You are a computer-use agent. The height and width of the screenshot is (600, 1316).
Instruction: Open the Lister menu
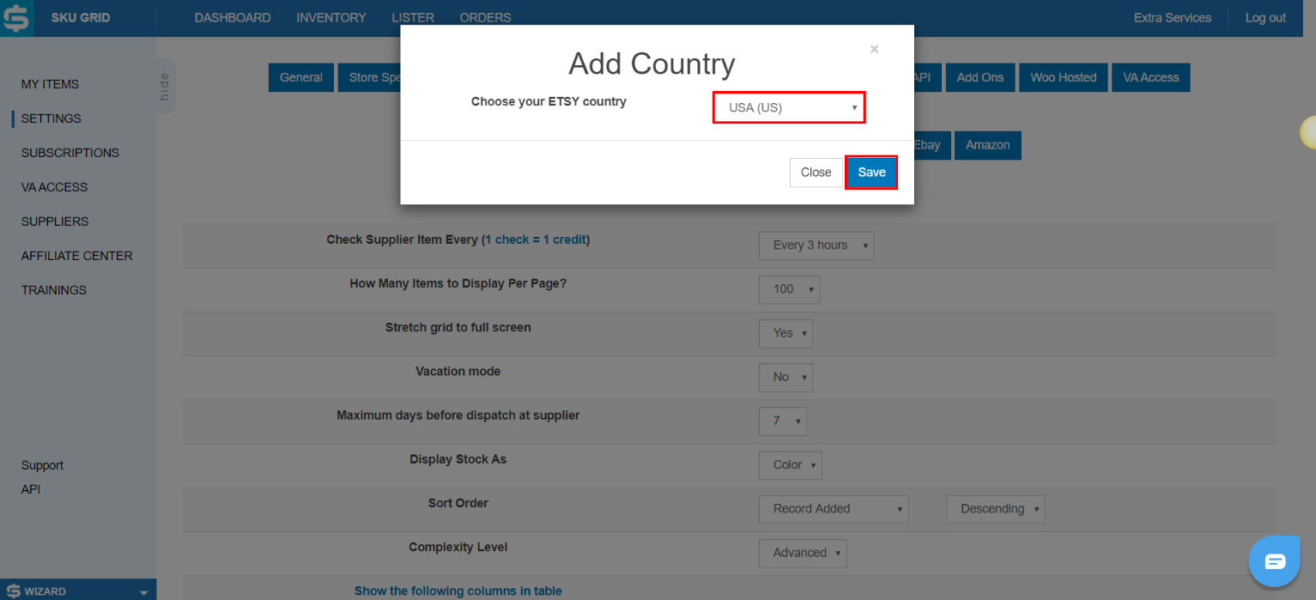click(413, 18)
